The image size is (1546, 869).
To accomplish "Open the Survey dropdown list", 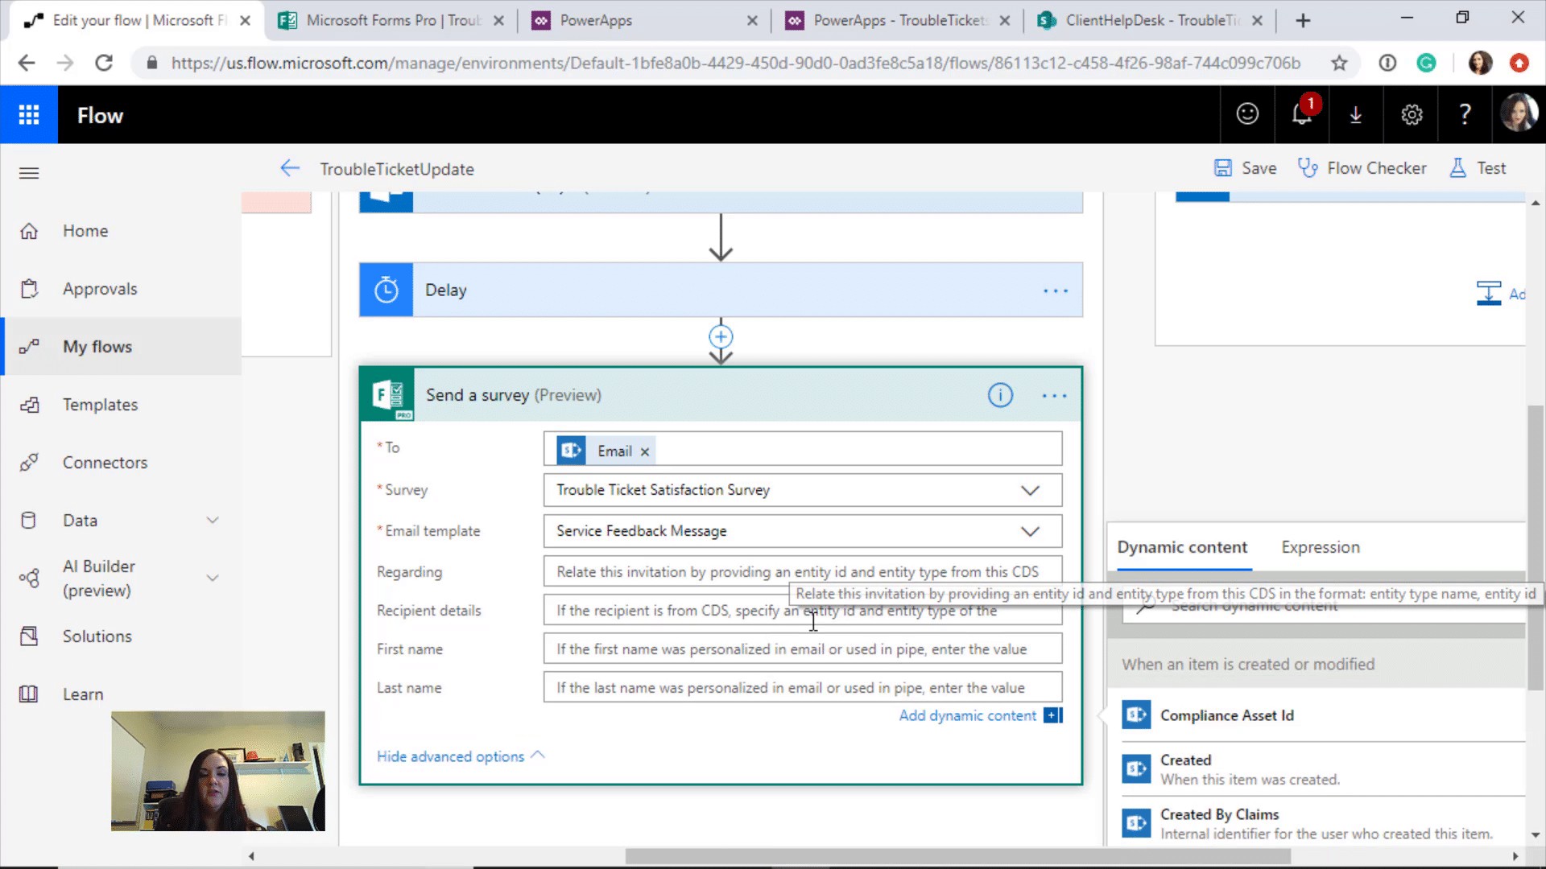I will pyautogui.click(x=1030, y=490).
